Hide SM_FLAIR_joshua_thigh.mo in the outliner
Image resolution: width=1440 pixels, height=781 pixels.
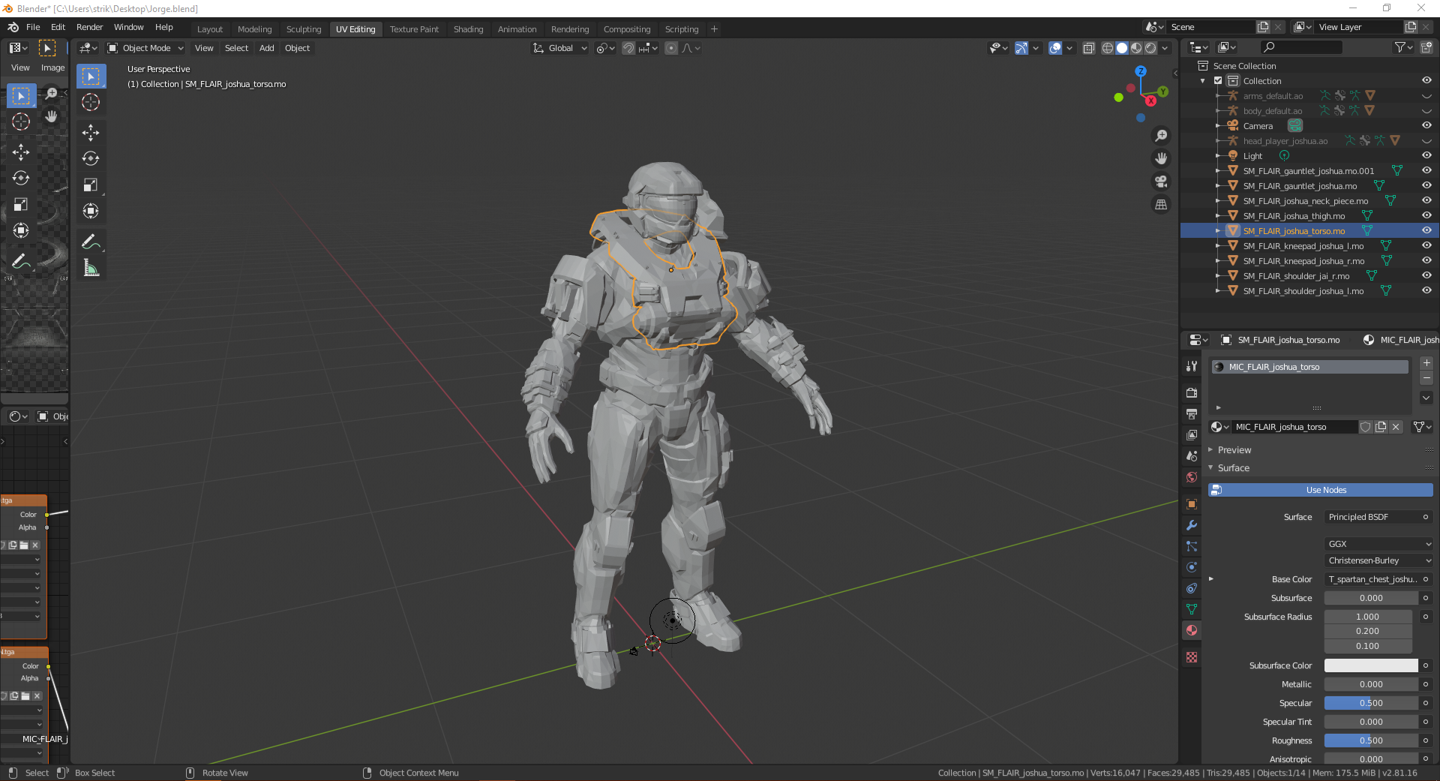(x=1426, y=215)
